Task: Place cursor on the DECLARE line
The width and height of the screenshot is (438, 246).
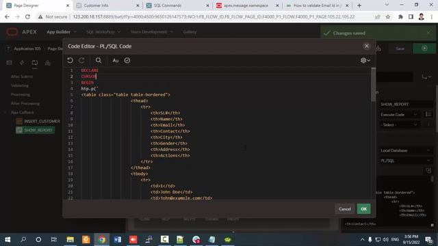Action: coord(90,70)
